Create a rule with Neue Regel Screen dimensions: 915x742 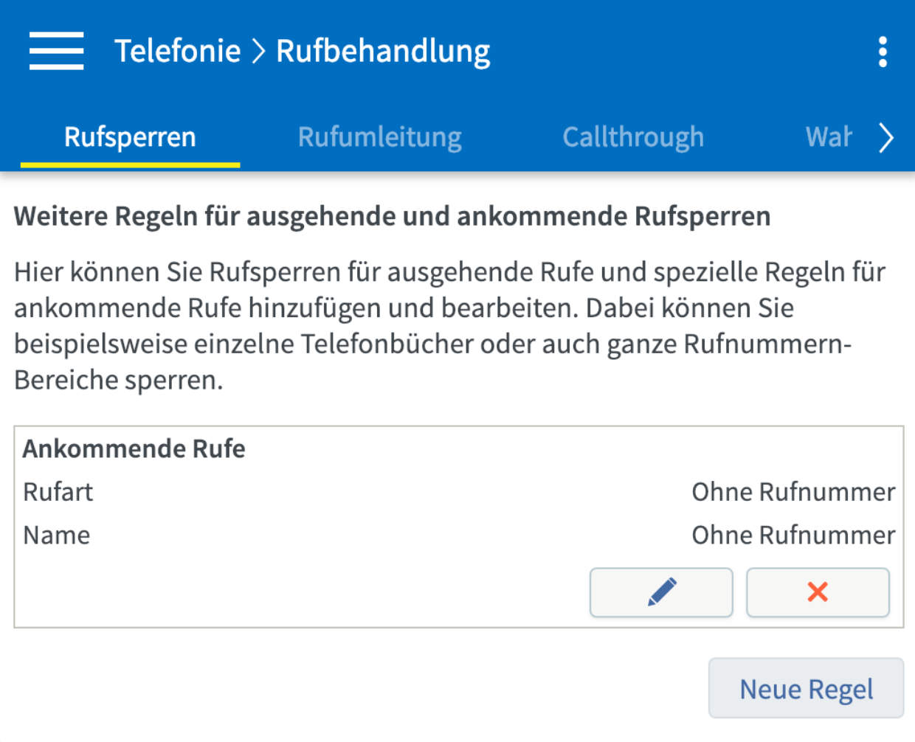pos(806,688)
